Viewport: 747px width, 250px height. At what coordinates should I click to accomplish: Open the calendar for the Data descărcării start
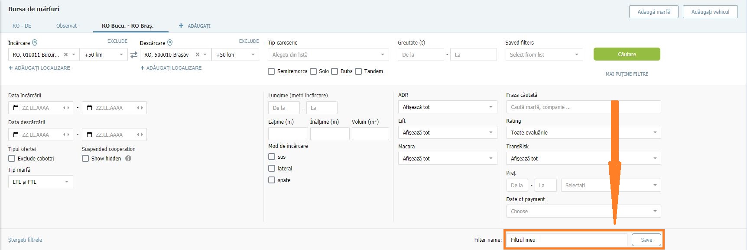(x=16, y=135)
